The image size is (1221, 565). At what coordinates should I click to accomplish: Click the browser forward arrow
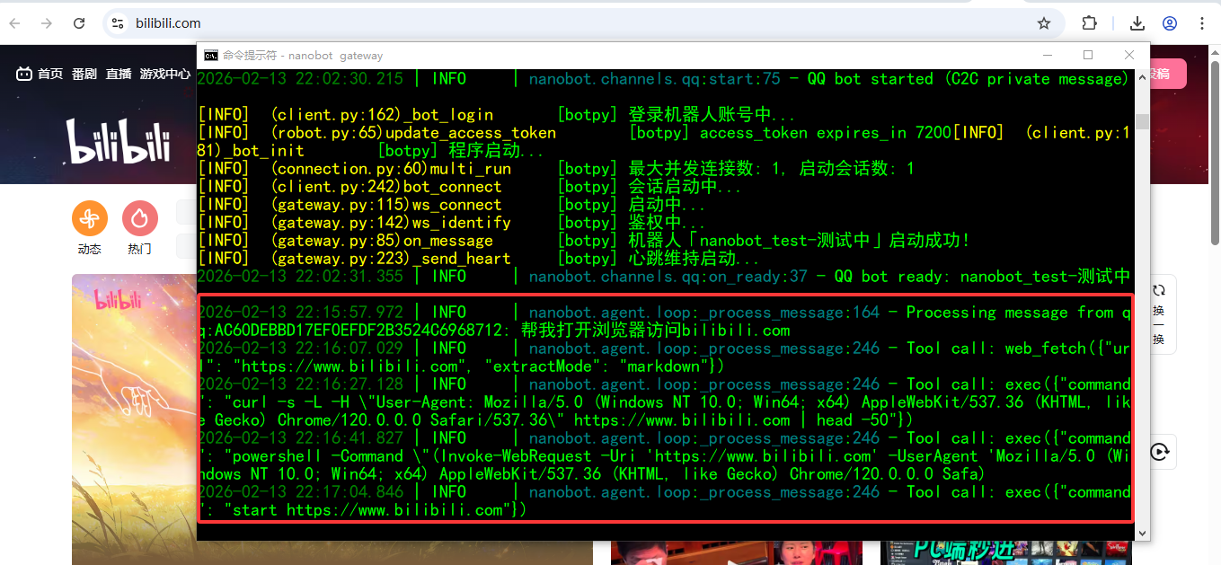click(47, 23)
